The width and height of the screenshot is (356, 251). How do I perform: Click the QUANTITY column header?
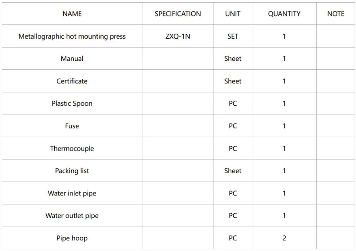tap(284, 14)
